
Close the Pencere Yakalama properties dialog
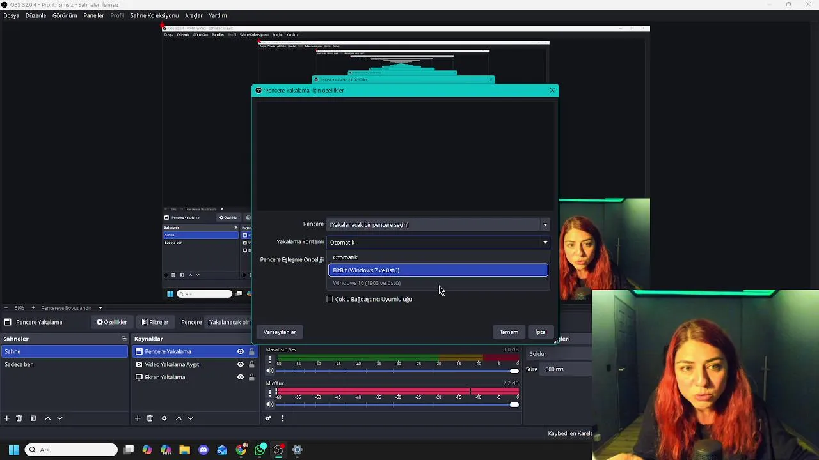552,90
